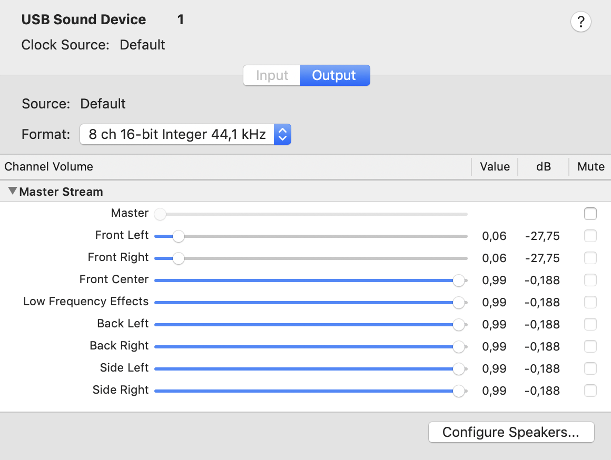Tick the Master mute checkbox
This screenshot has height=460, width=611.
pyautogui.click(x=590, y=214)
